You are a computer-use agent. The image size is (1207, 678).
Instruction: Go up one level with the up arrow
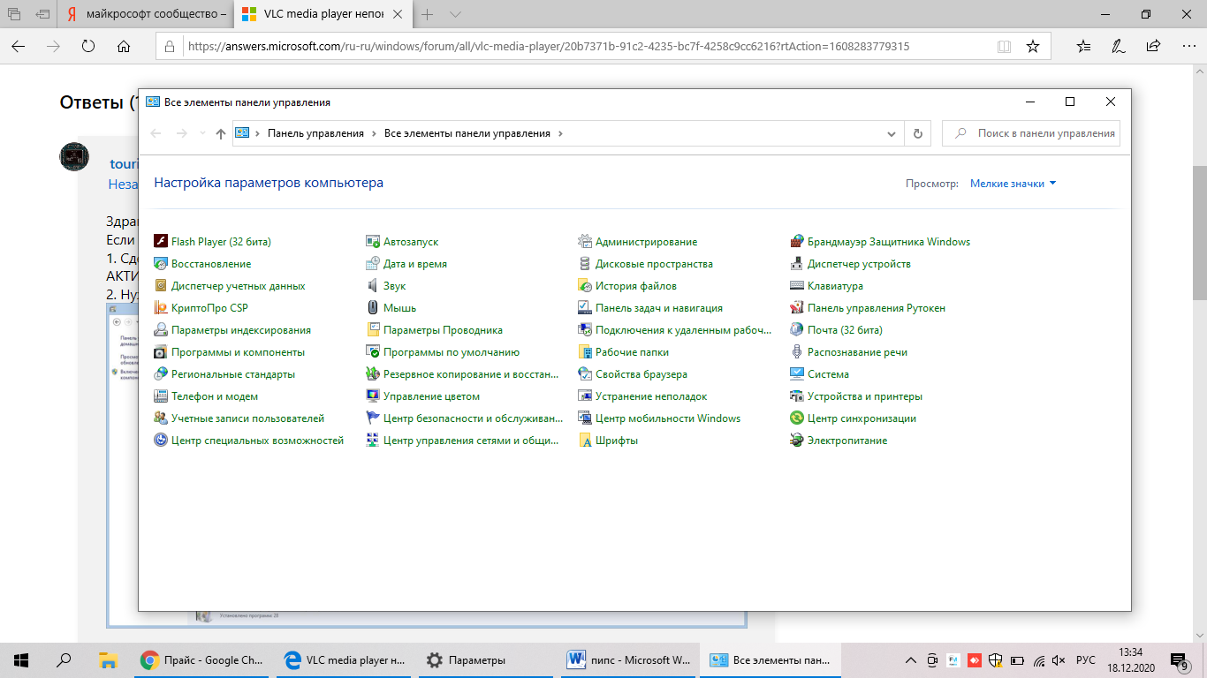pos(221,133)
